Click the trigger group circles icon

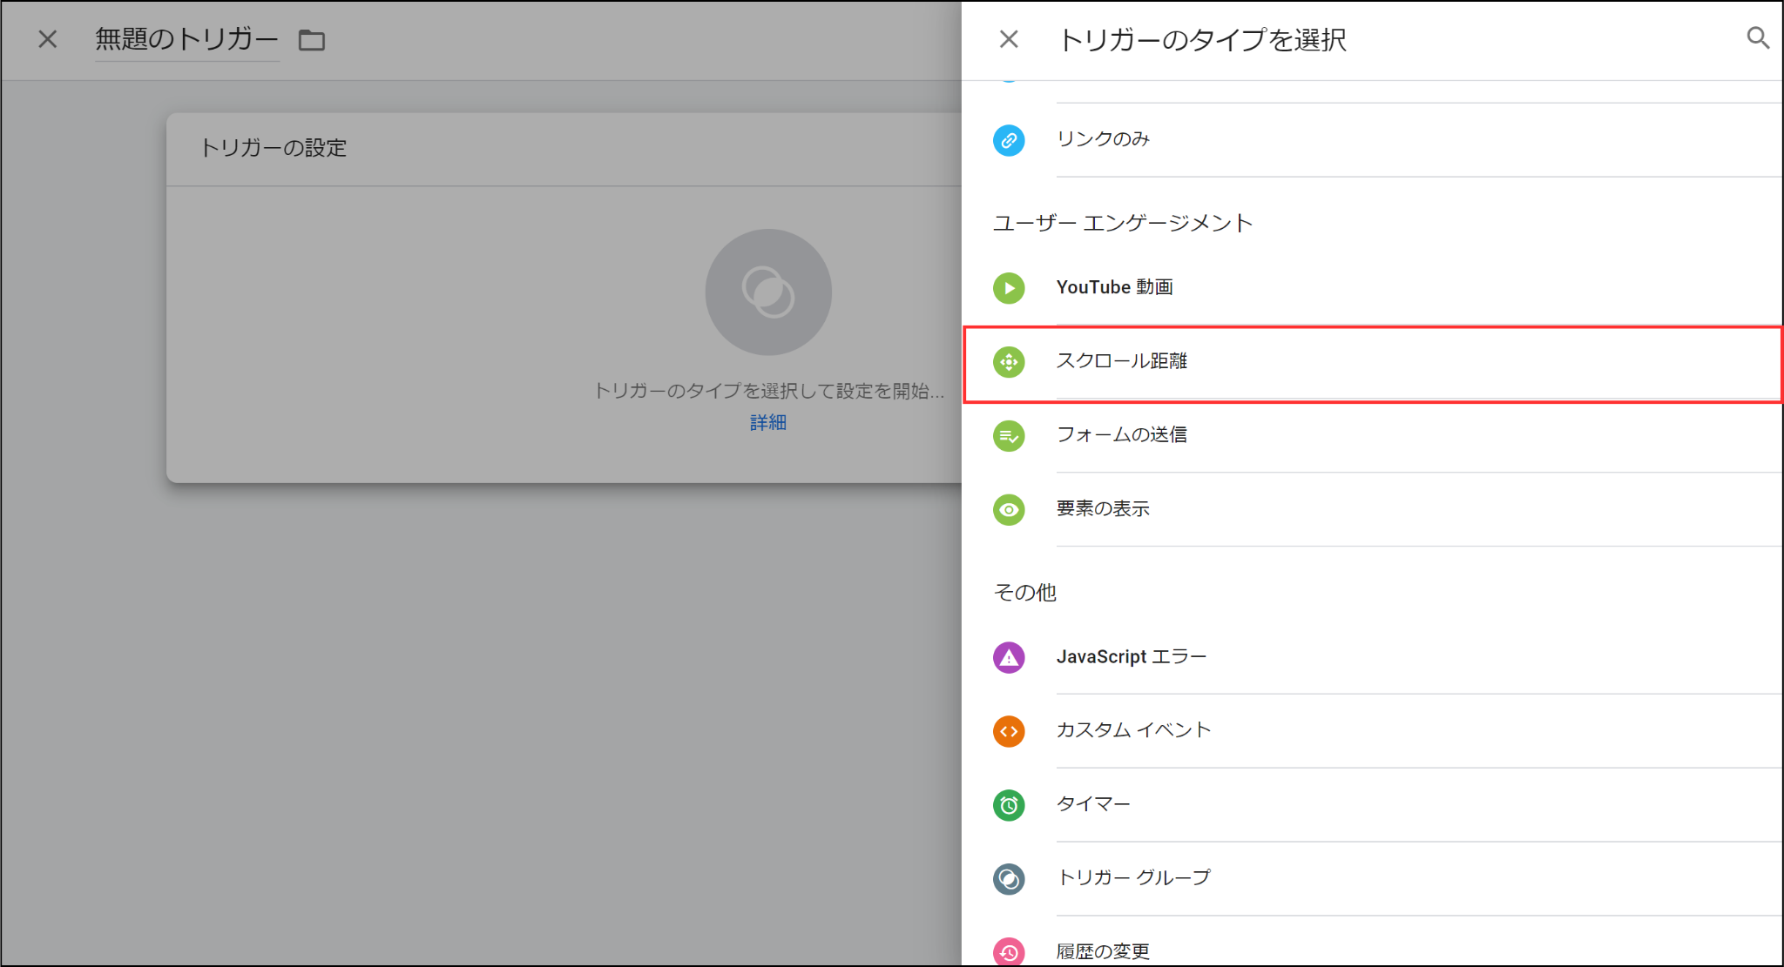pyautogui.click(x=1009, y=879)
